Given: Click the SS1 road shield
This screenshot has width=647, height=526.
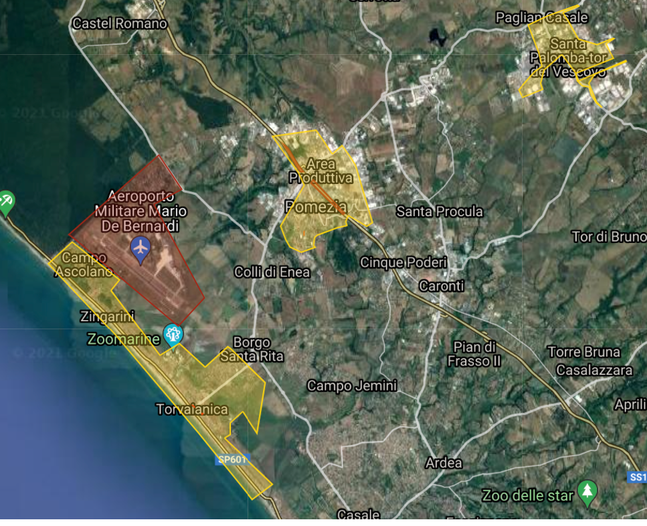Looking at the screenshot, I should (638, 477).
